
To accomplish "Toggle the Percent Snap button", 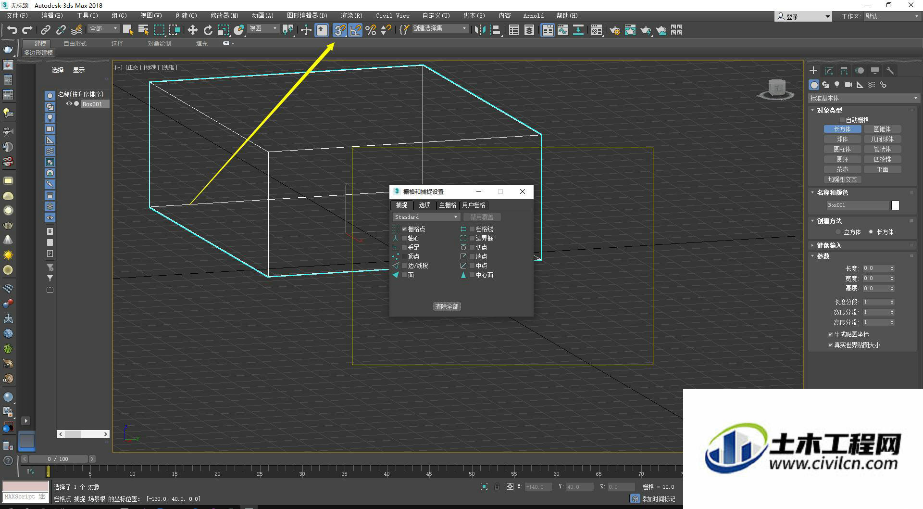I will (371, 30).
